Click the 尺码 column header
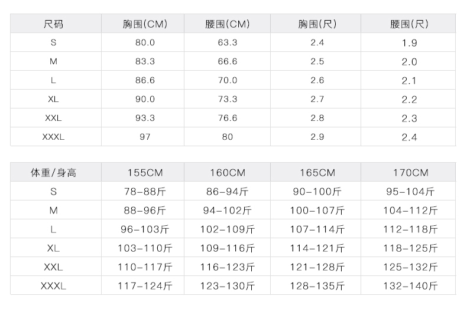Image resolution: width=467 pixels, height=309 pixels. coord(54,24)
